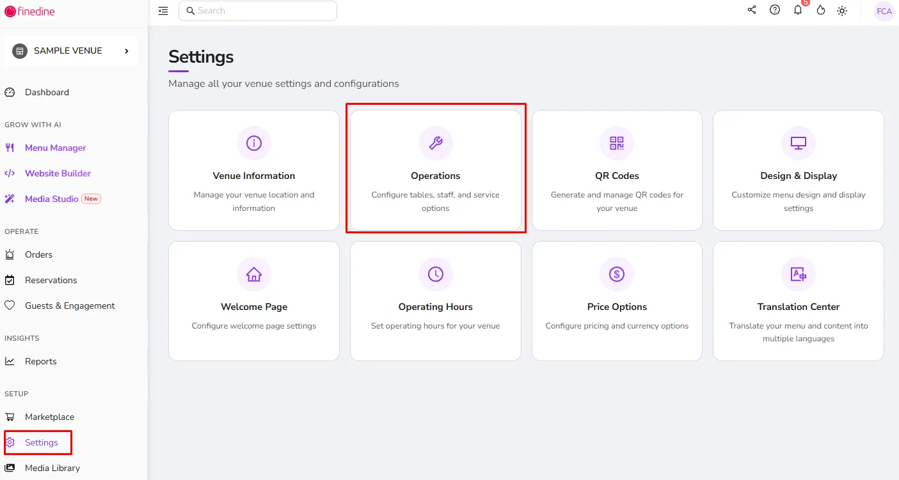Click the Settings gear icon in sidebar

point(10,442)
